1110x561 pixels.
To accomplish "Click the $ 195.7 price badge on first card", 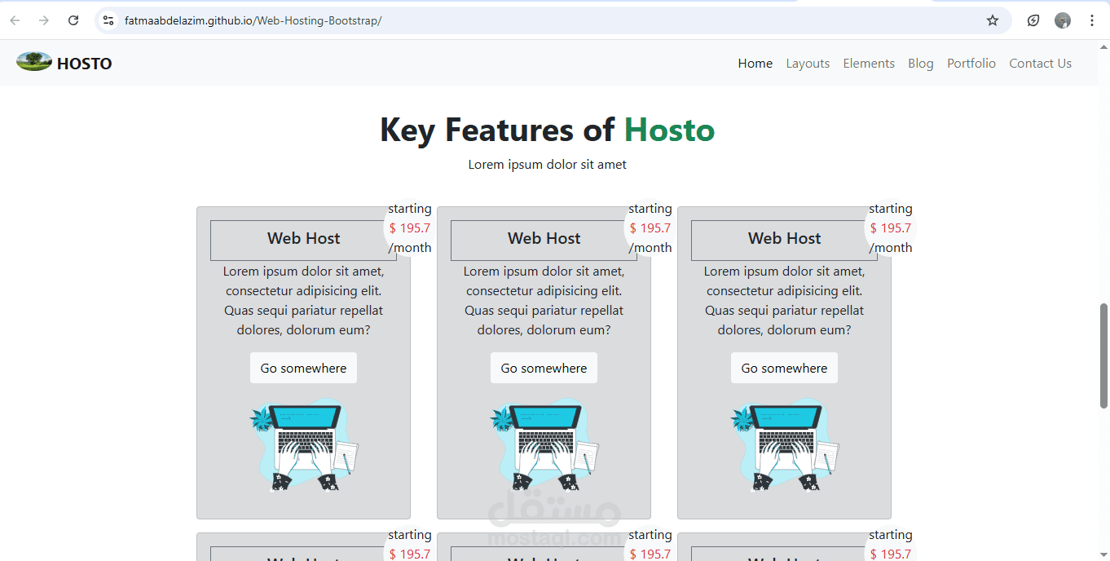I will 409,228.
